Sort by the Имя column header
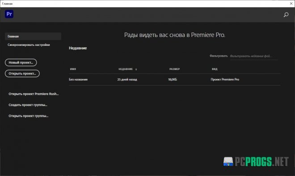This screenshot has height=176, width=295. [x=73, y=69]
